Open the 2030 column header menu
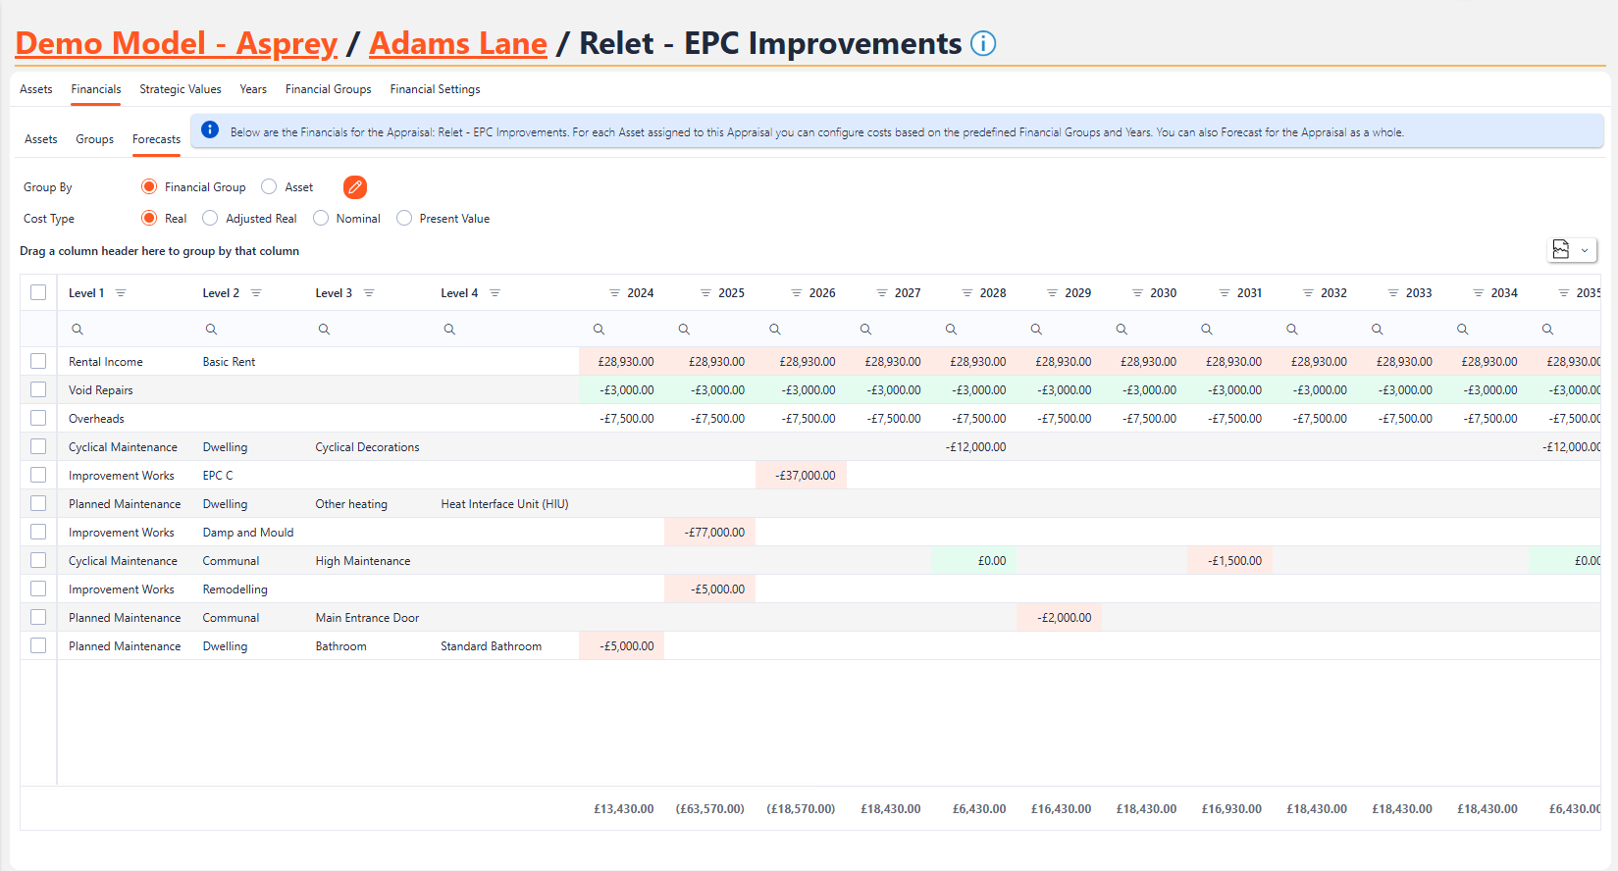This screenshot has width=1618, height=871. 1137,293
